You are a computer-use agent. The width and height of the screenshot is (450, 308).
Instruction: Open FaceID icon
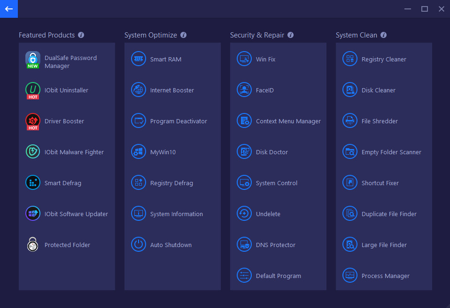pos(244,90)
